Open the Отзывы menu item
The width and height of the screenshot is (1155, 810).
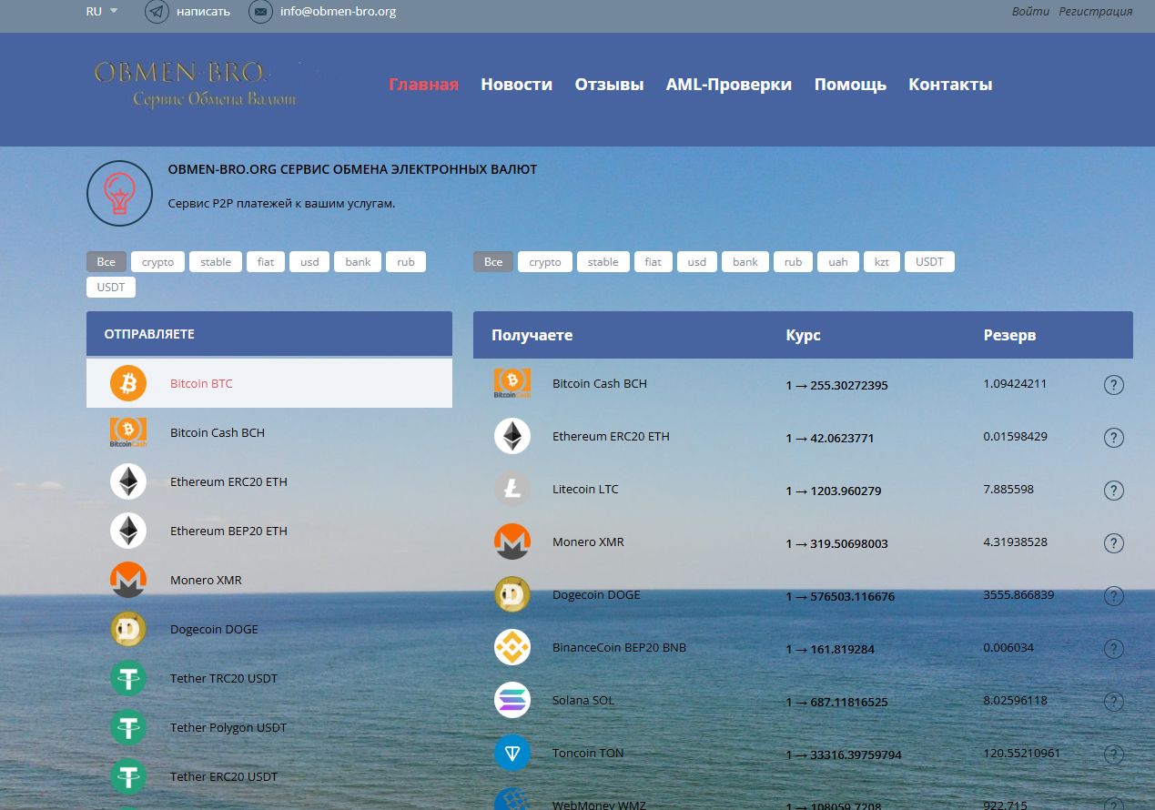point(609,85)
